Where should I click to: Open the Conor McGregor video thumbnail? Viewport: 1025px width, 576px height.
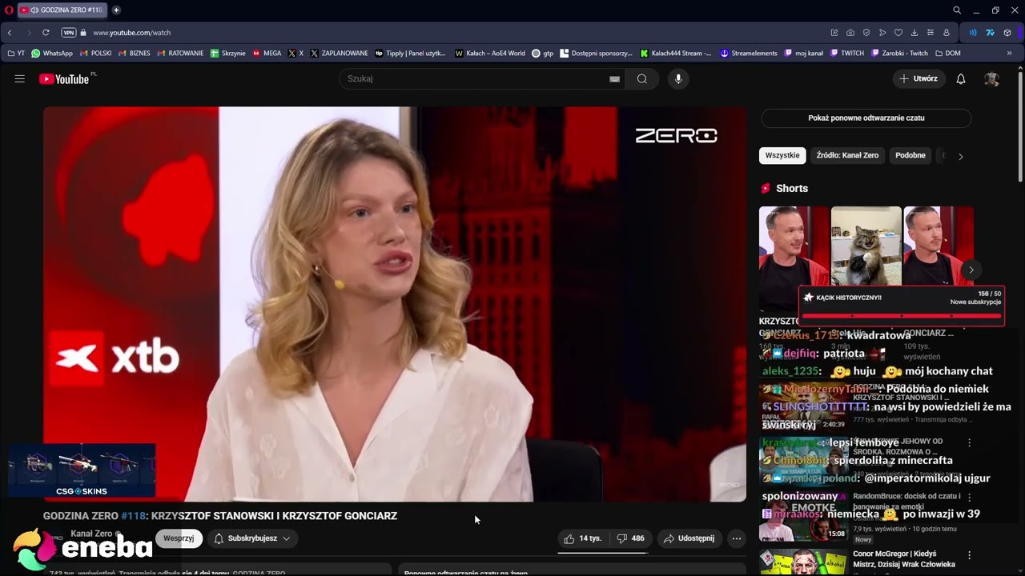(803, 560)
